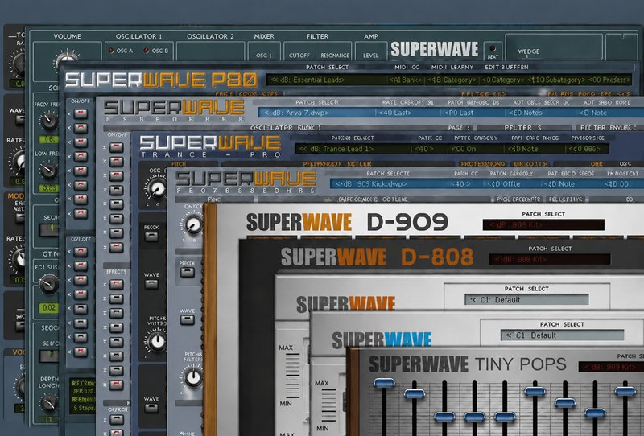The width and height of the screenshot is (644, 436).
Task: Open the lower C1: Default patch field
Action: coord(562,335)
